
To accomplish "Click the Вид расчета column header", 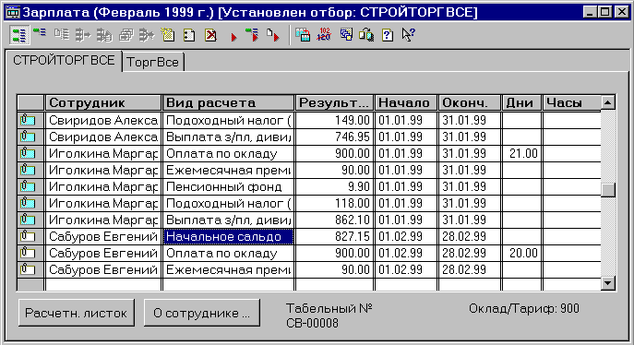I will point(228,102).
